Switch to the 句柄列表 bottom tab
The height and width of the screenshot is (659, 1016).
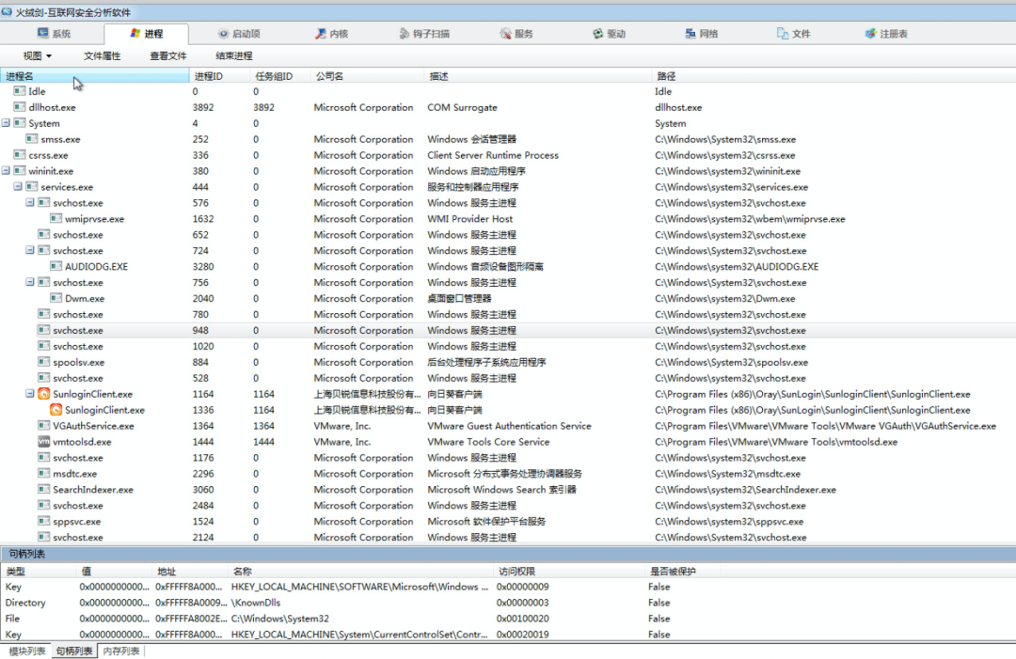coord(74,651)
